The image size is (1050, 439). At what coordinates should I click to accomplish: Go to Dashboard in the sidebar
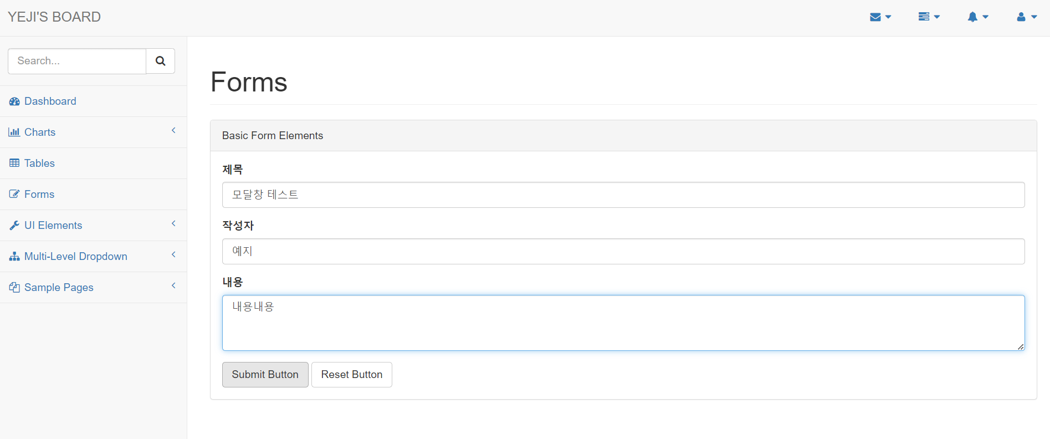click(93, 101)
